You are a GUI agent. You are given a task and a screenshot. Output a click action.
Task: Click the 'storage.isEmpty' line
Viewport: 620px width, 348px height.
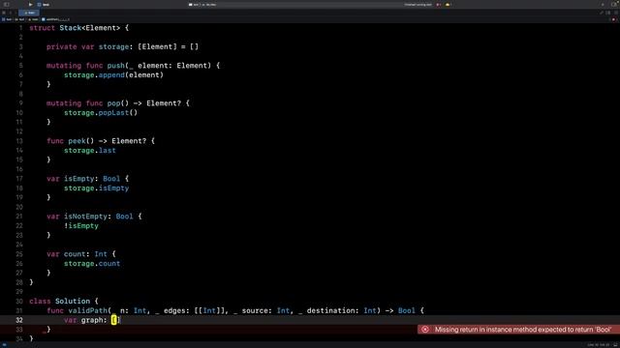(97, 188)
